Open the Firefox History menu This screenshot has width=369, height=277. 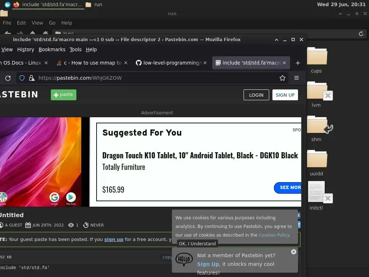26,49
